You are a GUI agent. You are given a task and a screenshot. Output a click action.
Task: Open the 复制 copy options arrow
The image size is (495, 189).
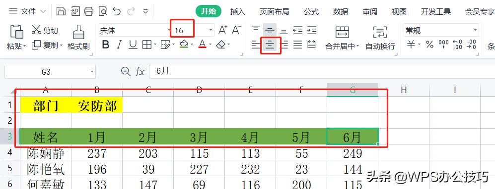tap(61, 46)
